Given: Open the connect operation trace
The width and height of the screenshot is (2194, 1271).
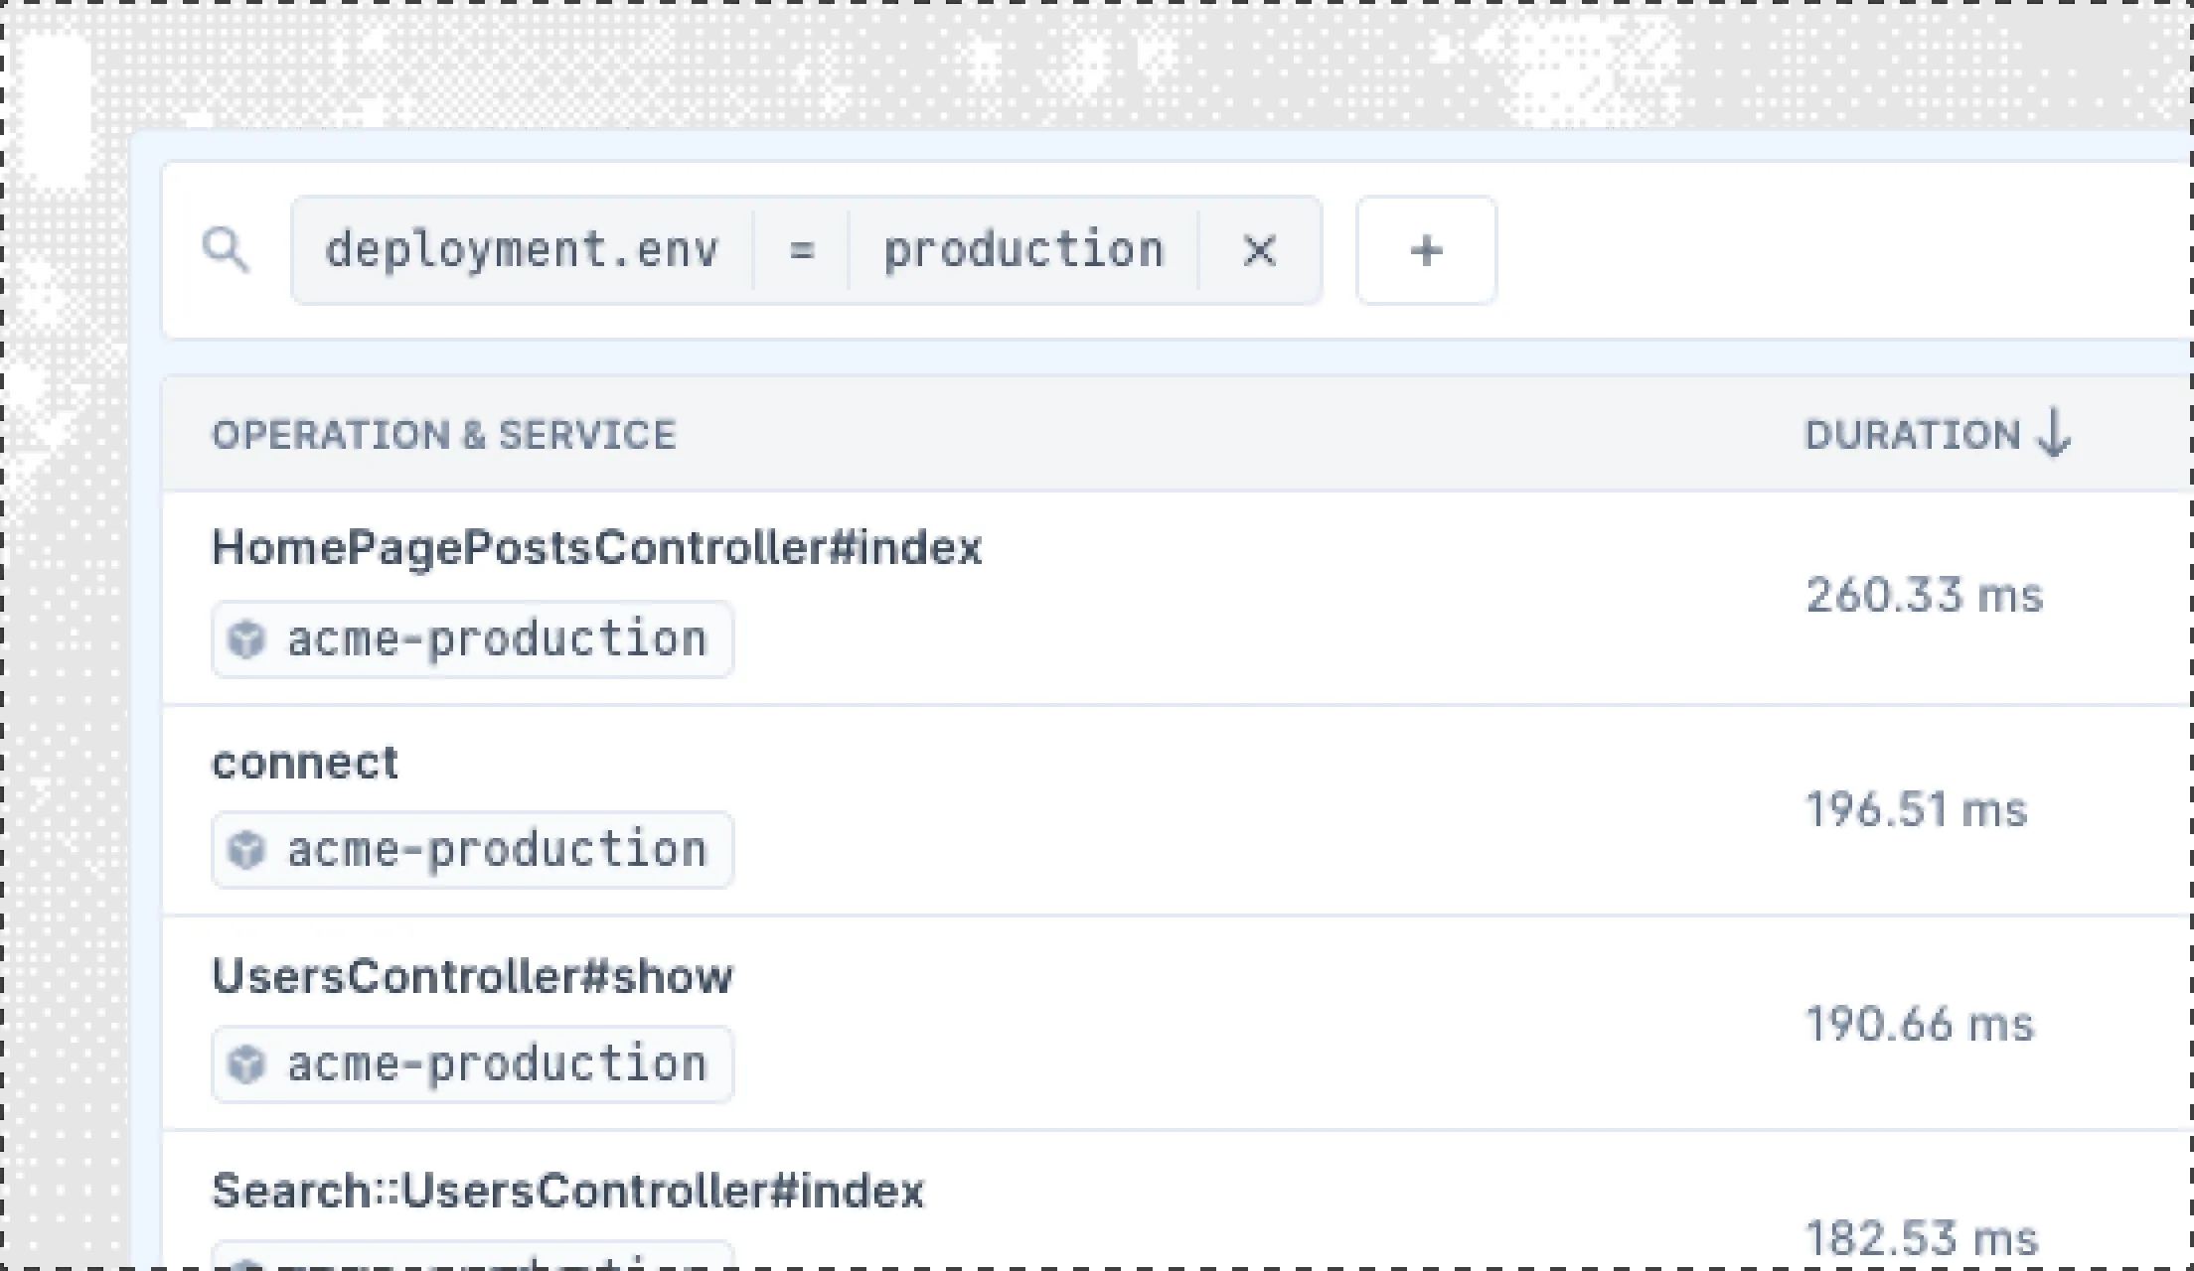Looking at the screenshot, I should [305, 763].
